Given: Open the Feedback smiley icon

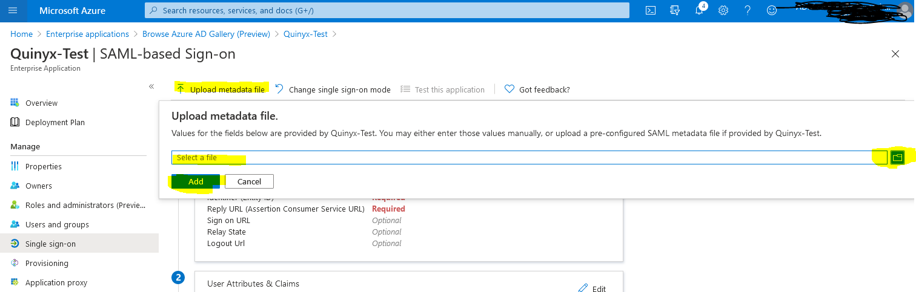Looking at the screenshot, I should coord(772,10).
